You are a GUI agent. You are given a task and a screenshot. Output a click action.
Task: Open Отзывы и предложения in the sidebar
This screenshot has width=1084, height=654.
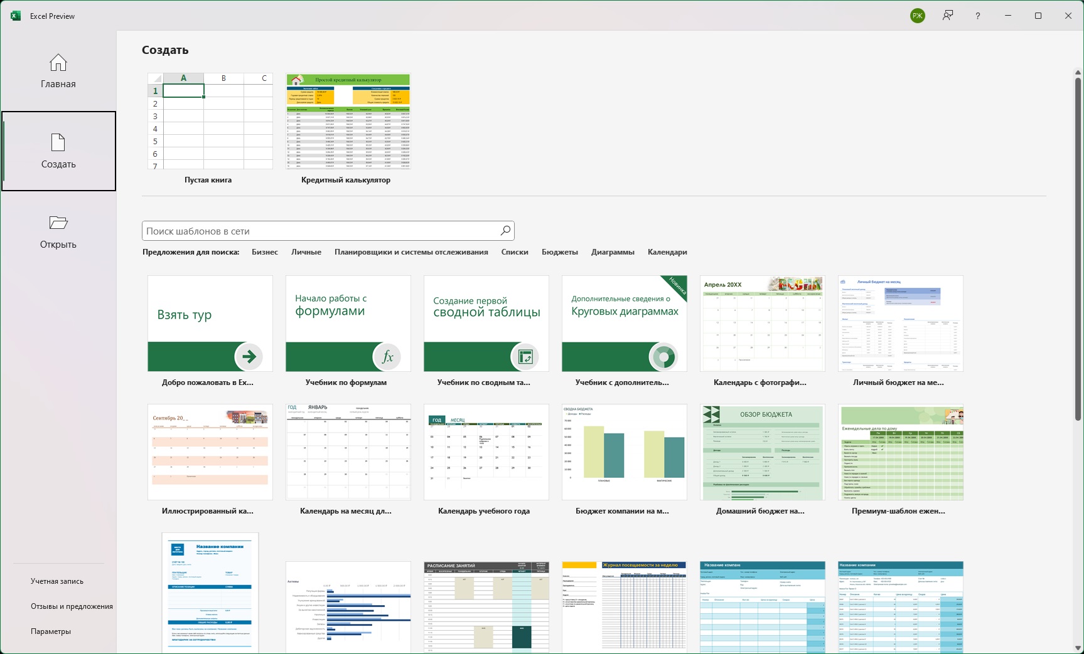tap(72, 606)
